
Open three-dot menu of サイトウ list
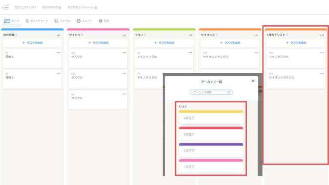point(124,35)
